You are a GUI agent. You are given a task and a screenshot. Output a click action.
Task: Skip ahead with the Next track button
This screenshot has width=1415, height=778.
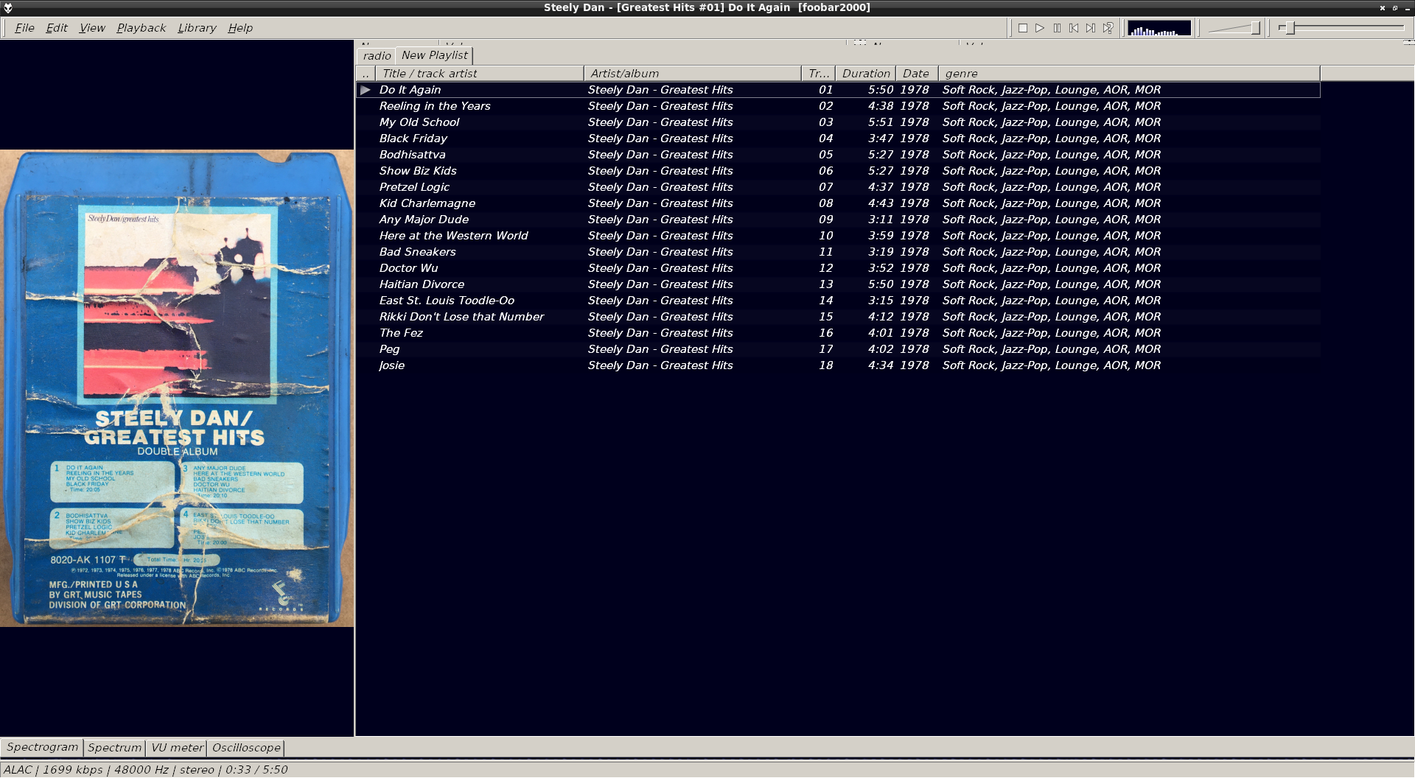pos(1091,28)
